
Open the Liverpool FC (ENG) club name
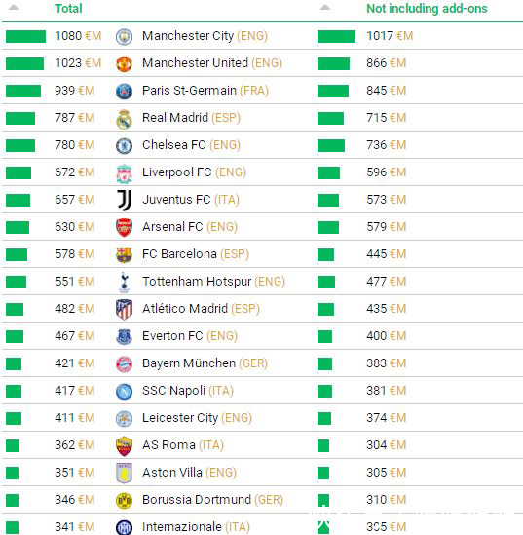click(x=194, y=172)
